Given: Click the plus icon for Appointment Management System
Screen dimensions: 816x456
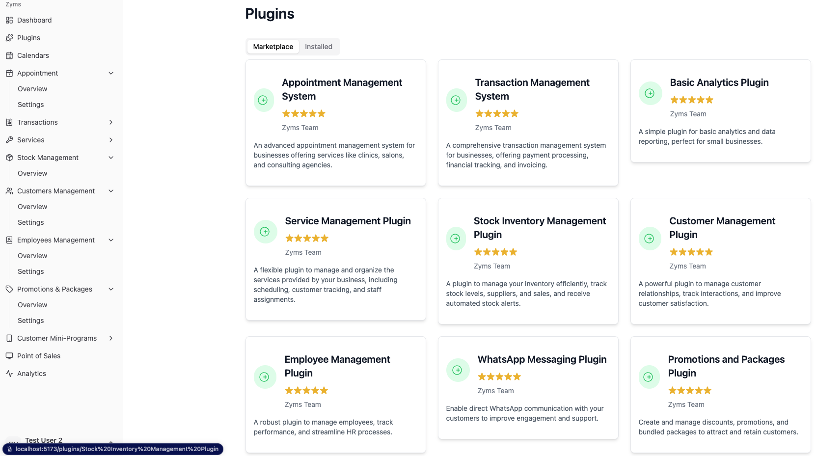Looking at the screenshot, I should coord(263,100).
